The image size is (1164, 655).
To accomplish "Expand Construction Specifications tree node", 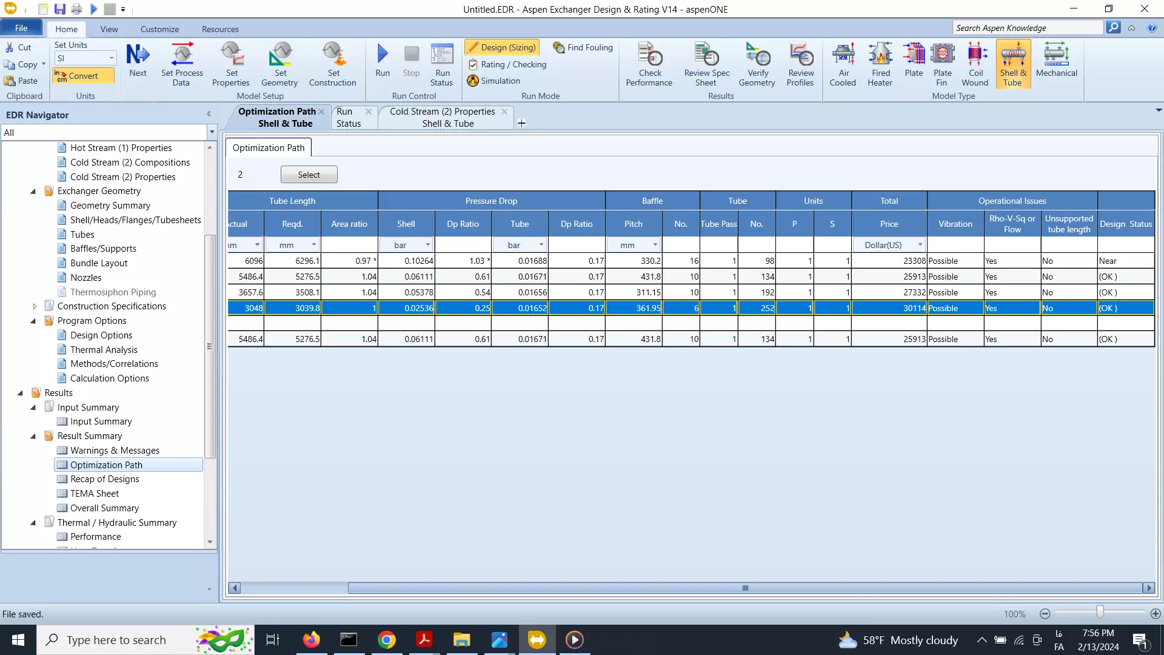I will click(x=35, y=307).
